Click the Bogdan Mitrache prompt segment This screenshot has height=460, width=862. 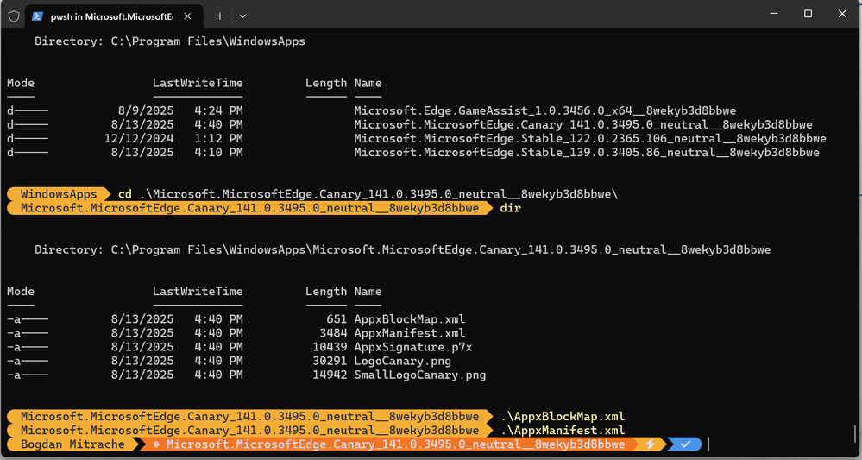tap(72, 444)
